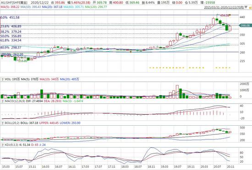The image size is (252, 170).
Task: Click the -15558 position change value
Action: pyautogui.click(x=210, y=3)
